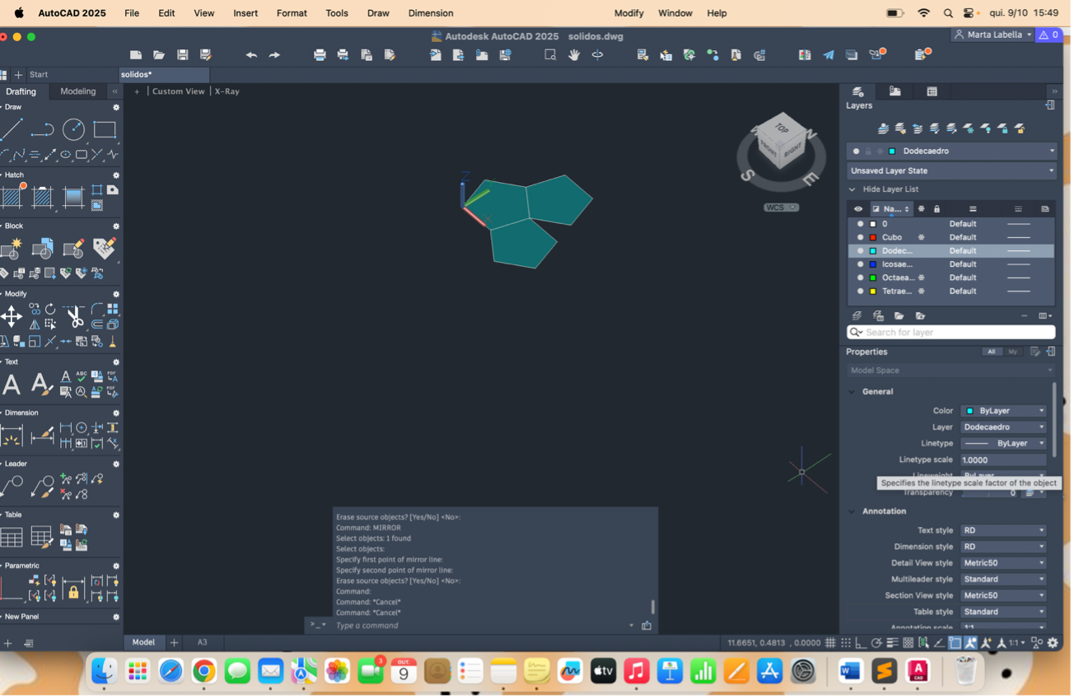Viewport: 1074px width, 699px height.
Task: Select the Trim scissors tool
Action: pyautogui.click(x=74, y=317)
